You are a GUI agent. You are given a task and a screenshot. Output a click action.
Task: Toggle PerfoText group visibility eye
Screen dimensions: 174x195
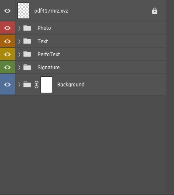point(8,54)
